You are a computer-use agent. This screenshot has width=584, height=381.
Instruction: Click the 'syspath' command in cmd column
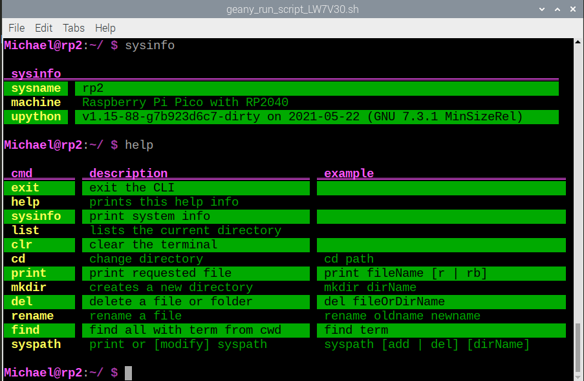tap(36, 344)
